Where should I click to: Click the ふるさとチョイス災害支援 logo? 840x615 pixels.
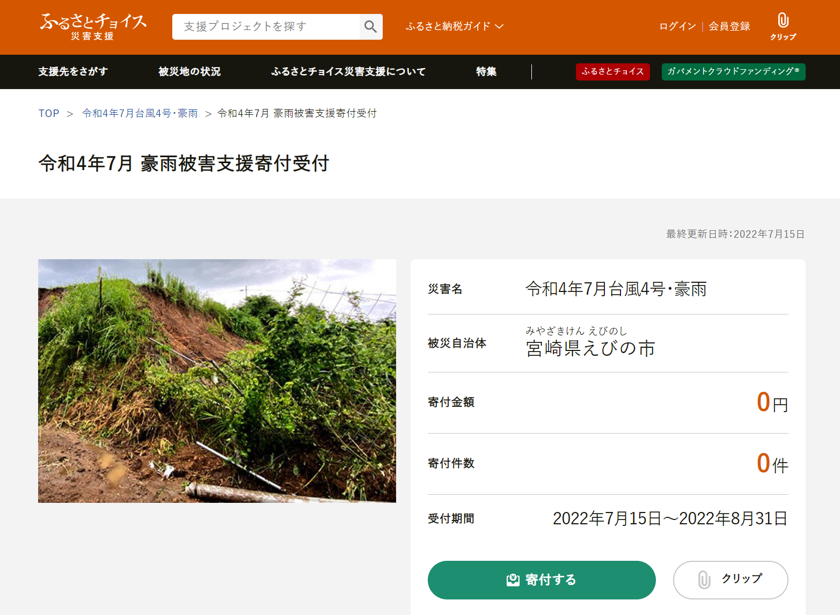pyautogui.click(x=93, y=26)
